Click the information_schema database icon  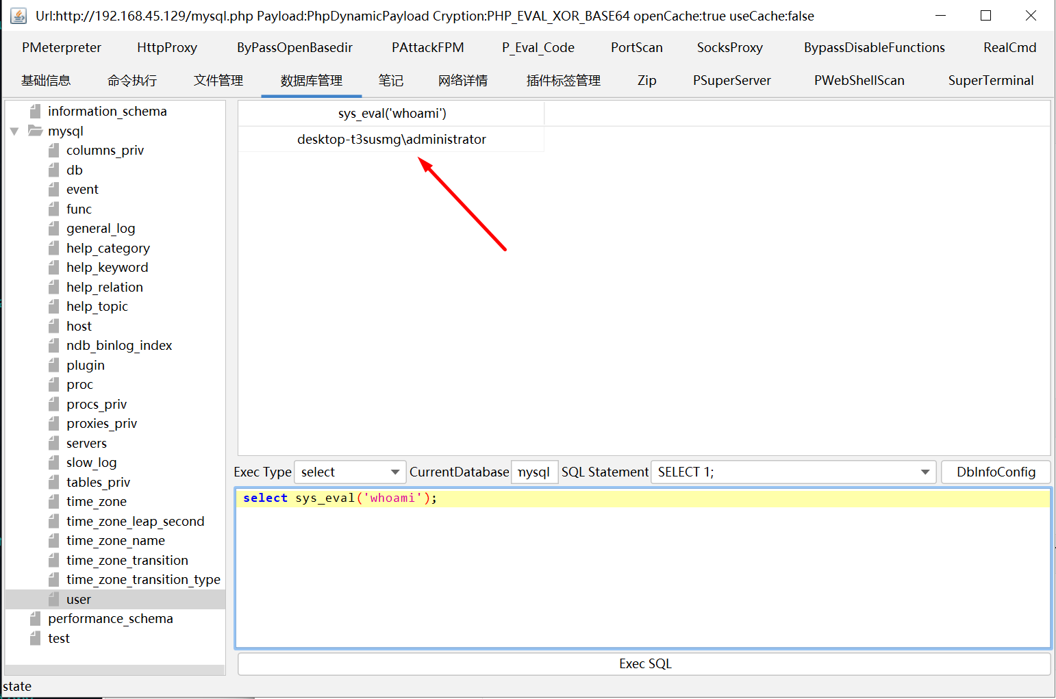point(36,111)
